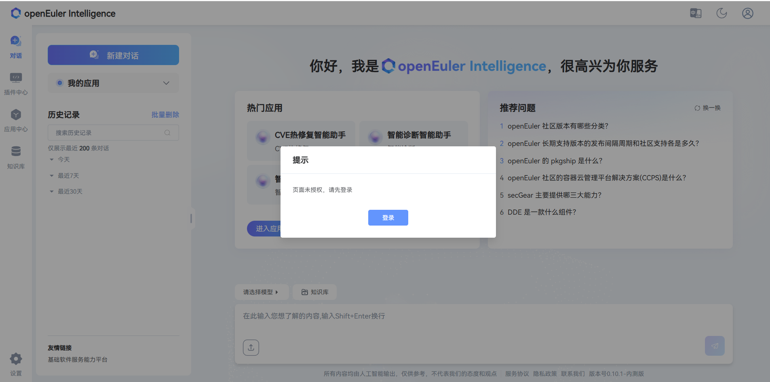Click the 进入应用 button

pos(264,229)
